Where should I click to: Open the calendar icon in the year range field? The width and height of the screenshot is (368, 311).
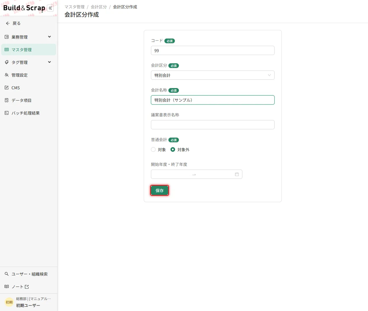237,174
